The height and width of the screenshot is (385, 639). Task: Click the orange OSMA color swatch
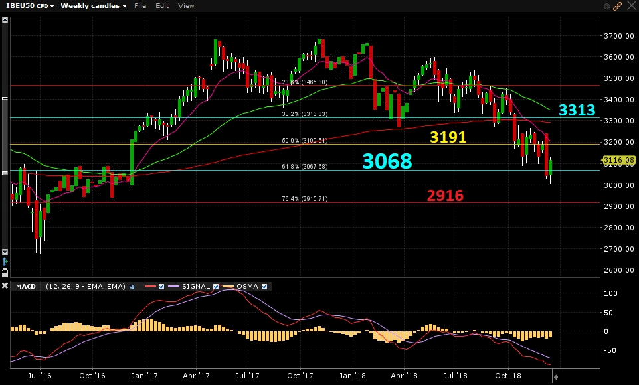228,287
